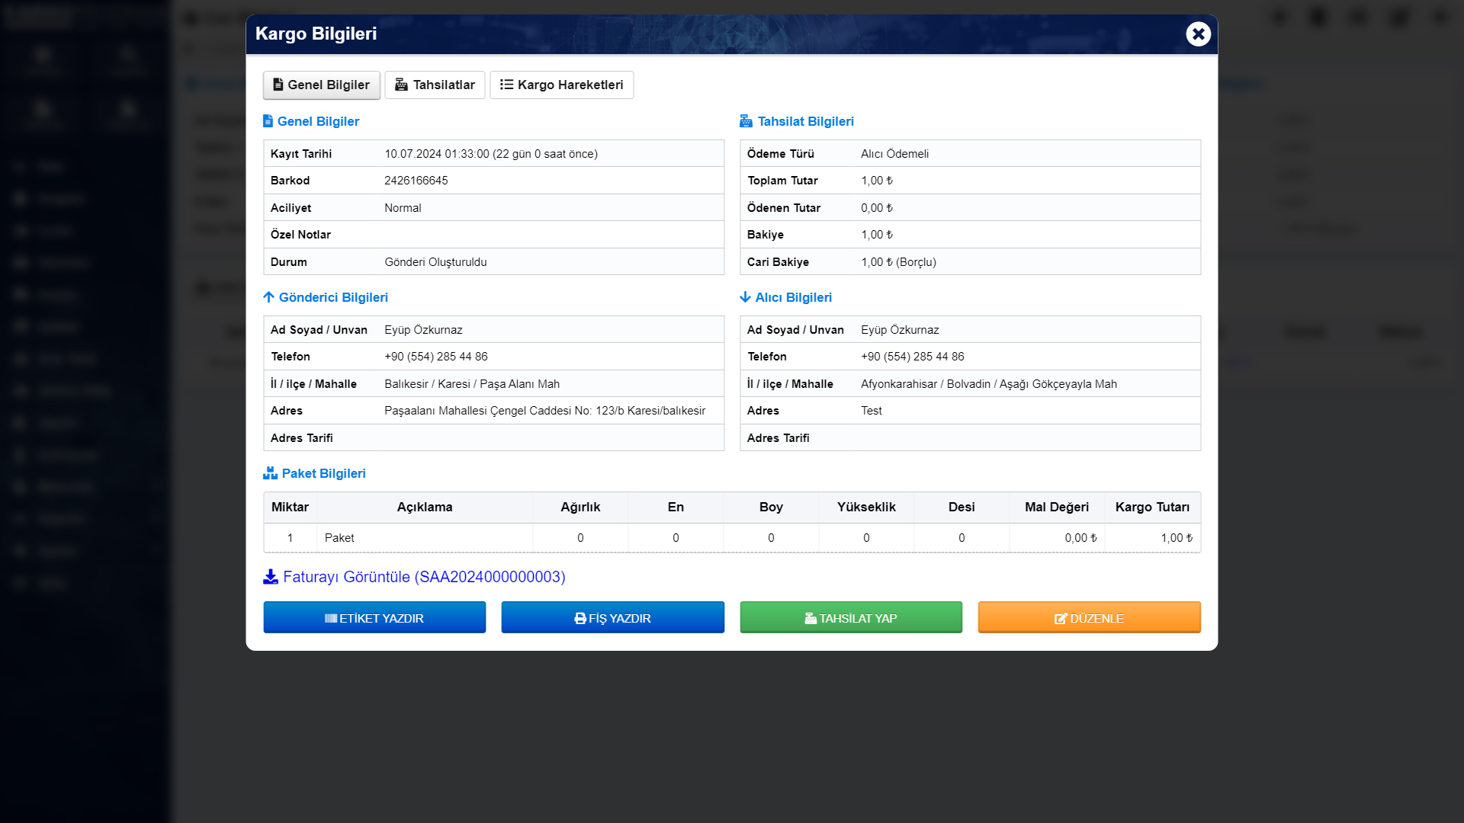Viewport: 1464px width, 823px height.
Task: Click the Paket Bilgileri boxes icon
Action: click(x=270, y=473)
